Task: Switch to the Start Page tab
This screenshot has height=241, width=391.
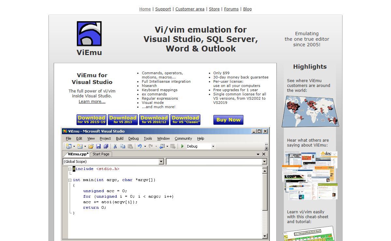Action: (x=101, y=154)
